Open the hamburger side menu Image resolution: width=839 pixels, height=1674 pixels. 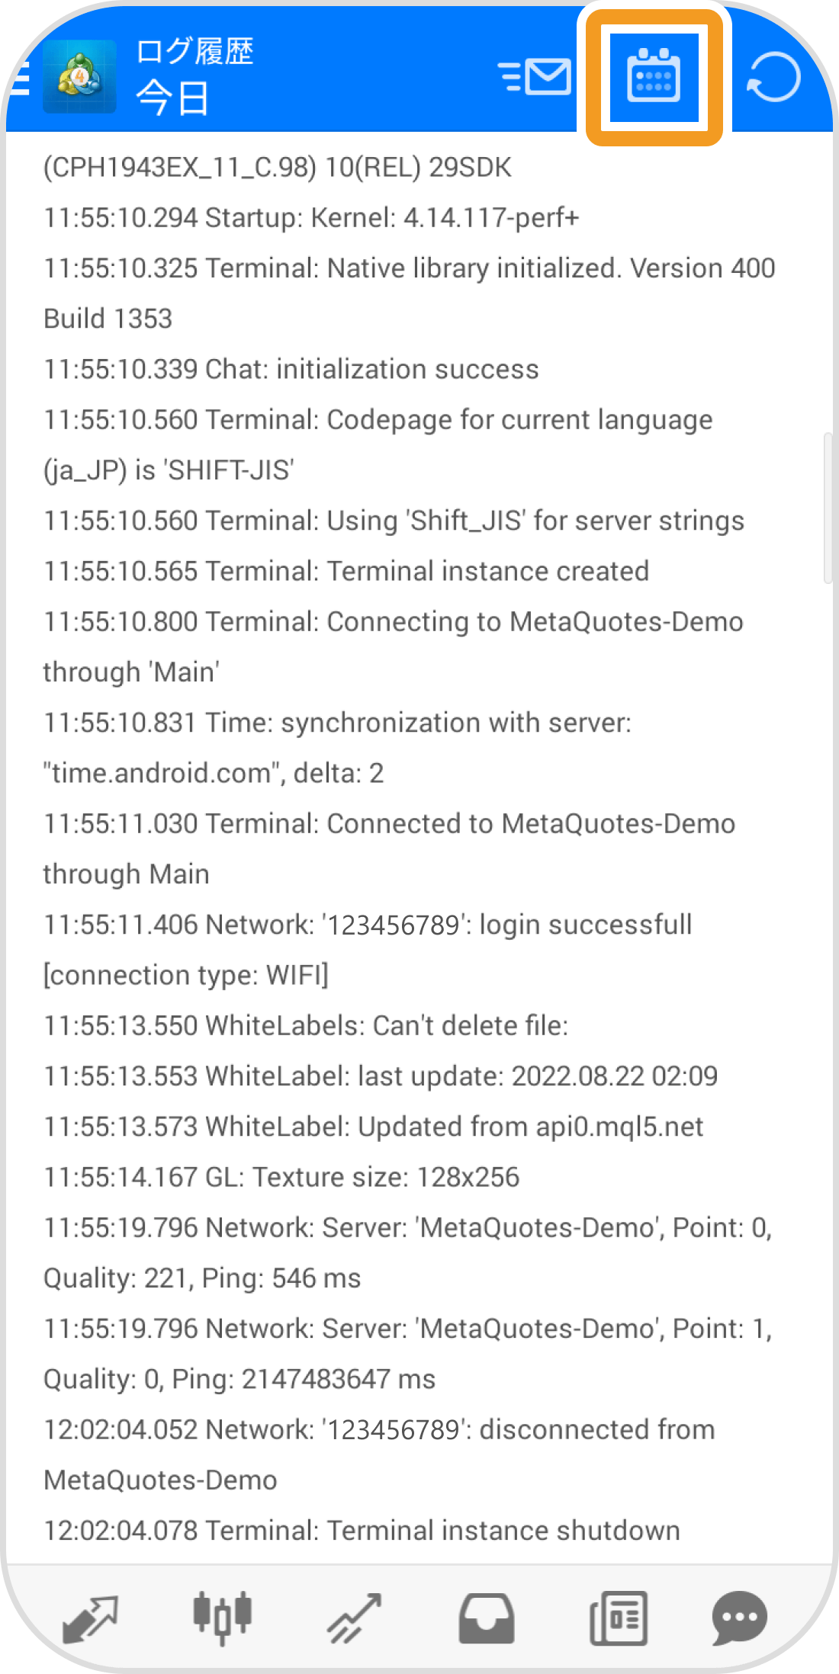point(18,78)
